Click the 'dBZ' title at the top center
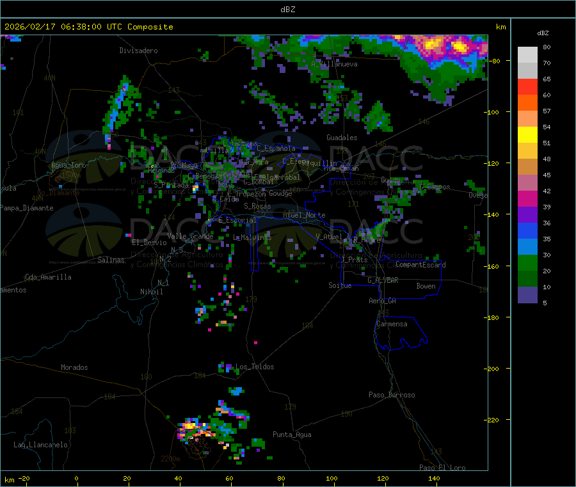The width and height of the screenshot is (576, 487). tap(287, 10)
